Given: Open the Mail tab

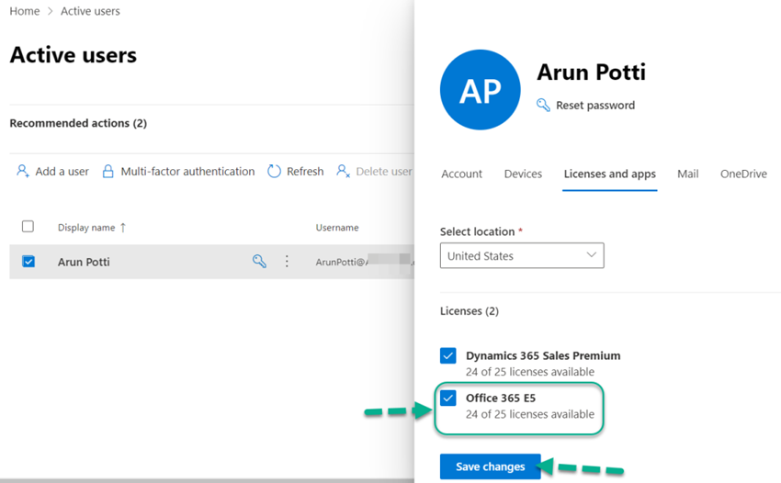Looking at the screenshot, I should pos(688,174).
